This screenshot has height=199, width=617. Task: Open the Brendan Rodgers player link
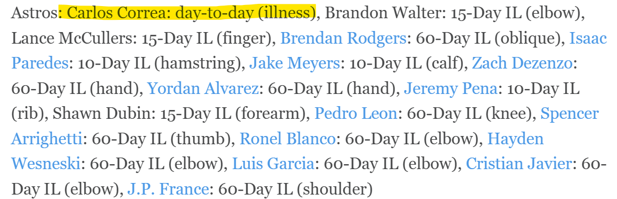pyautogui.click(x=343, y=39)
